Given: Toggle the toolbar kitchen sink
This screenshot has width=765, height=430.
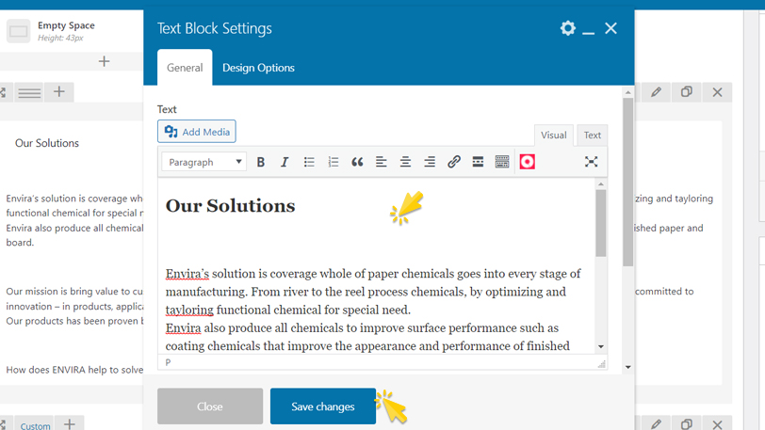Looking at the screenshot, I should pyautogui.click(x=502, y=162).
